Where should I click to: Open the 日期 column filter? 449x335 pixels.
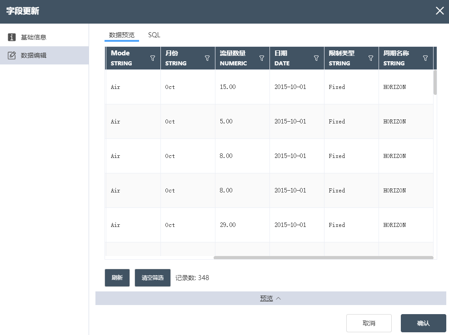(x=316, y=58)
